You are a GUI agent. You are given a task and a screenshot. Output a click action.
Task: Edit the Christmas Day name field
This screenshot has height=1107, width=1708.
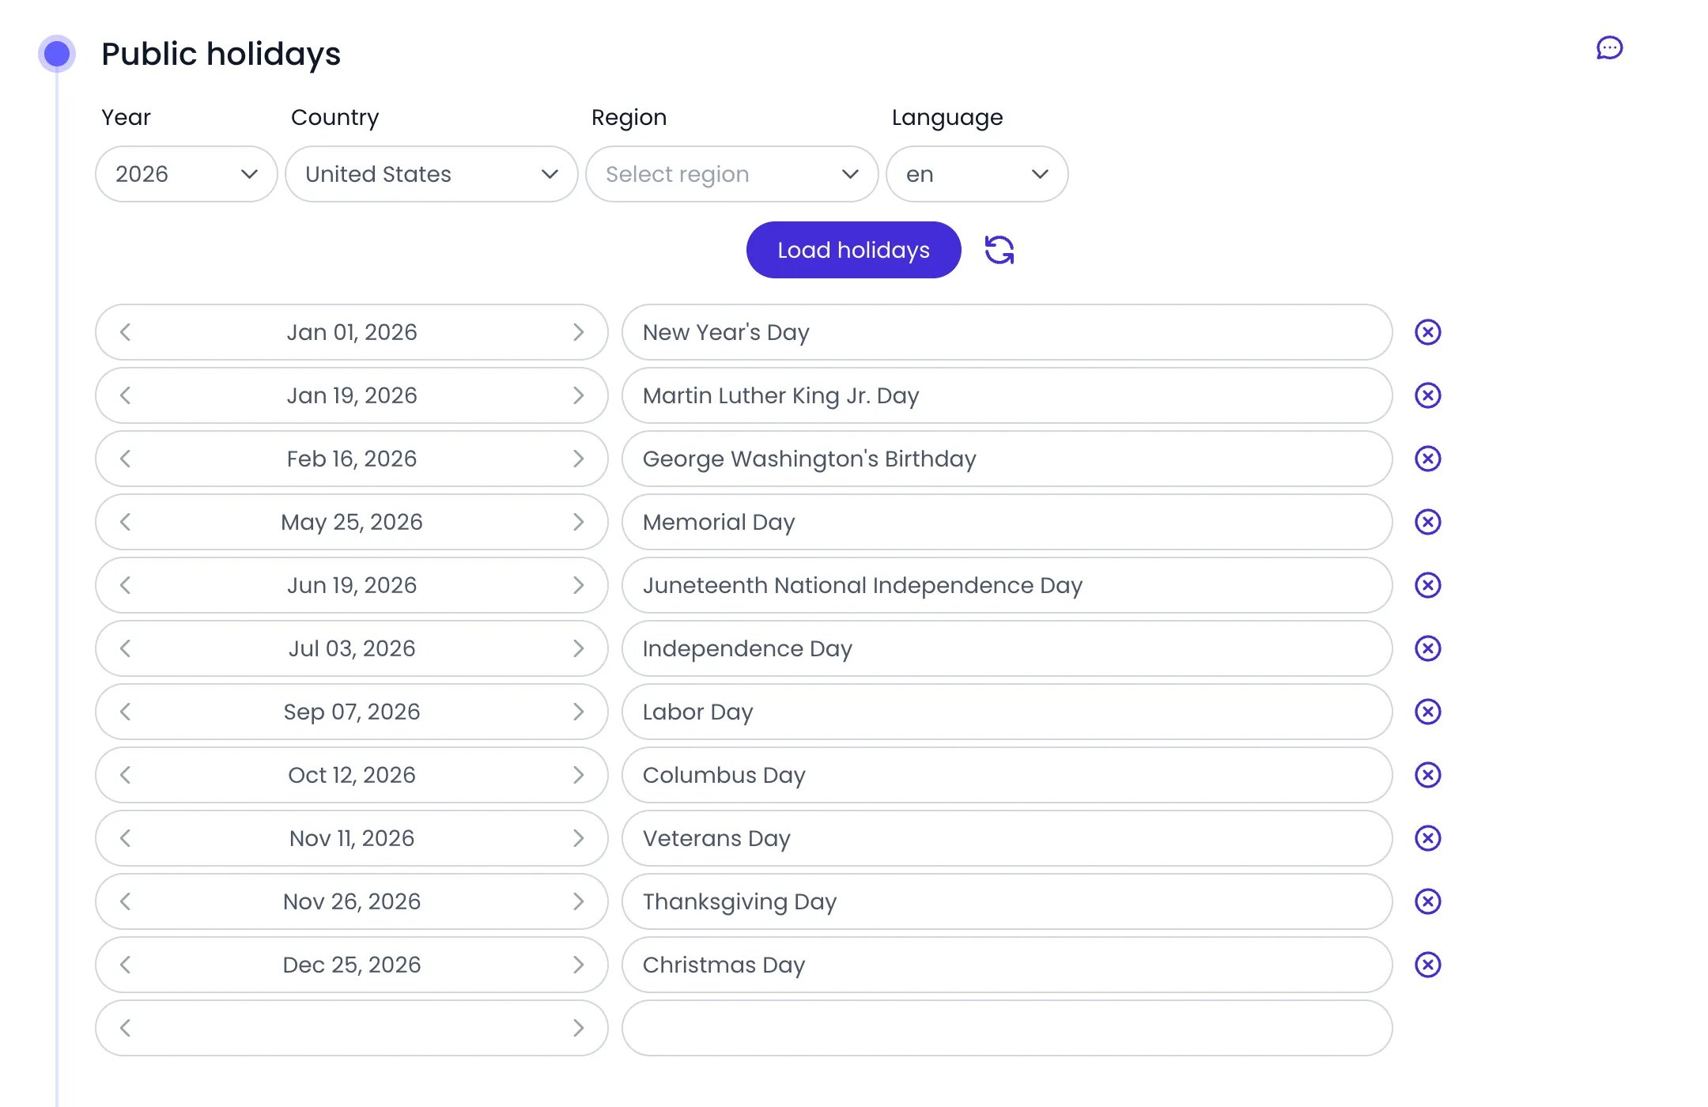(1007, 965)
